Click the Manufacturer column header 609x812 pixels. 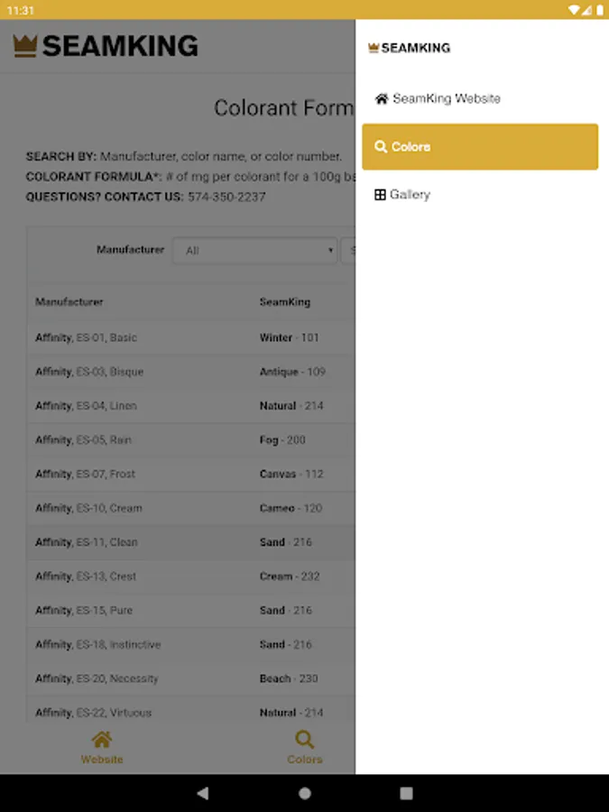coord(69,302)
